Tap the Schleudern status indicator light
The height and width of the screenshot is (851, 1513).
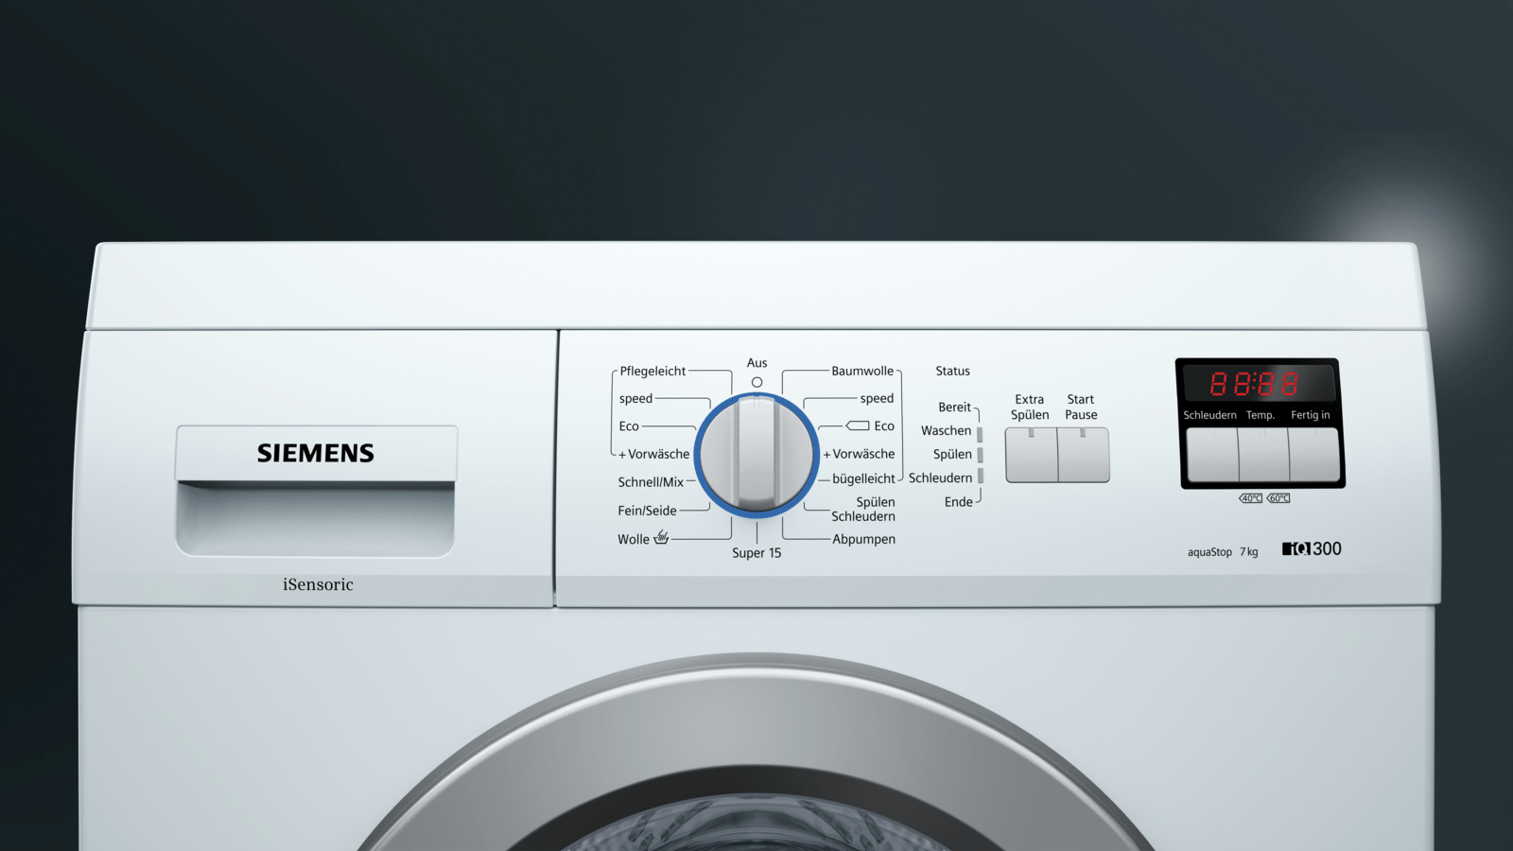pos(980,476)
